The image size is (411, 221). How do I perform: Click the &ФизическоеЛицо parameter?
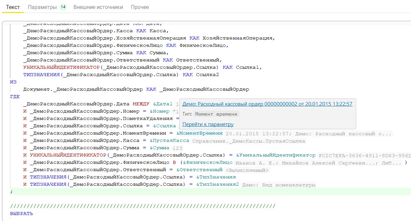[x=208, y=163]
